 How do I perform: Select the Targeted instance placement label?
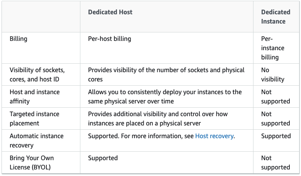[x=34, y=118]
